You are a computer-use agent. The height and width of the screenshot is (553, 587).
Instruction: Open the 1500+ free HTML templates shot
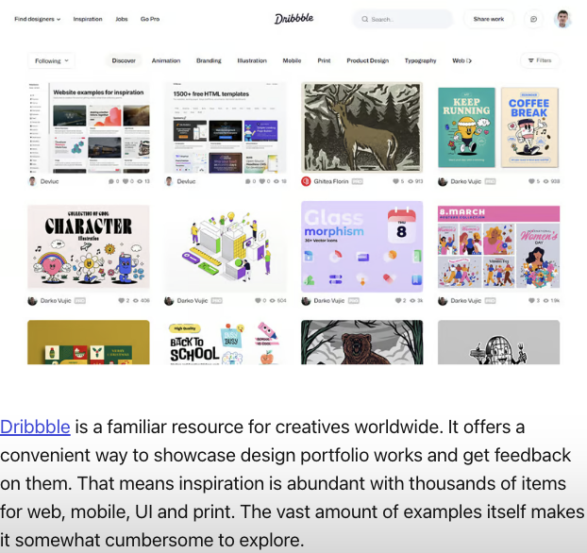pos(226,128)
